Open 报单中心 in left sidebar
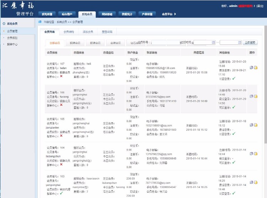Viewport: 267px width, 198px height. tap(12, 44)
